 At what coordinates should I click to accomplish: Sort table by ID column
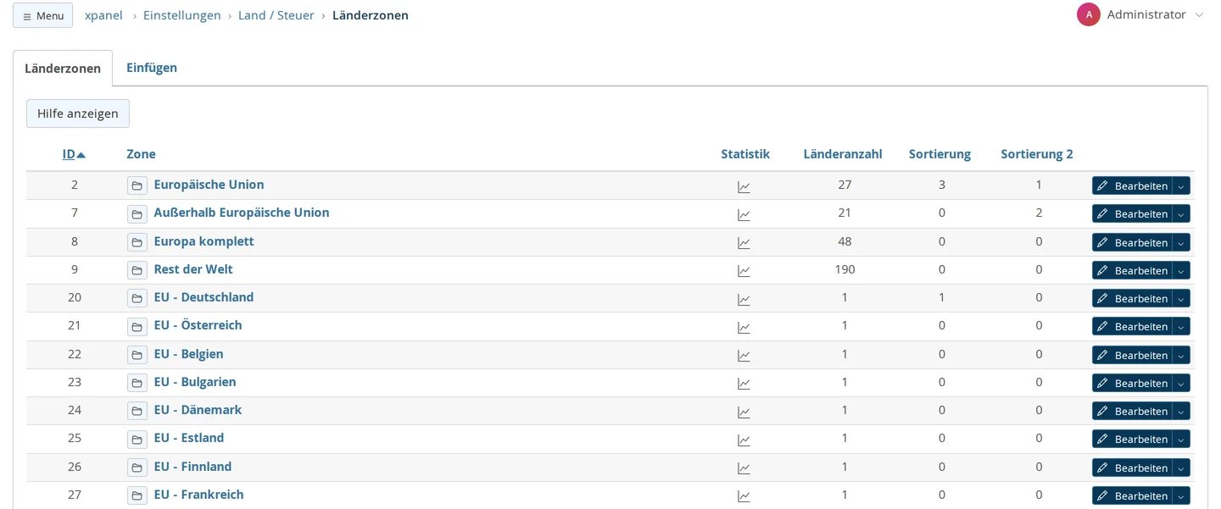(x=74, y=154)
